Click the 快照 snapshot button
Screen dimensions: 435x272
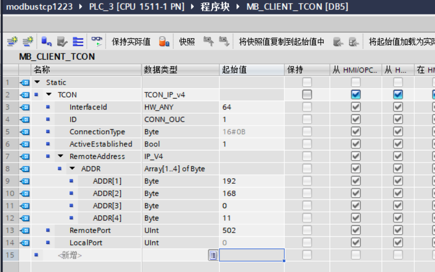(x=187, y=42)
